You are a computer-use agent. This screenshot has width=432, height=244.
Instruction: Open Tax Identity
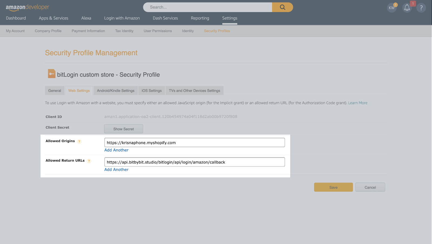[124, 31]
